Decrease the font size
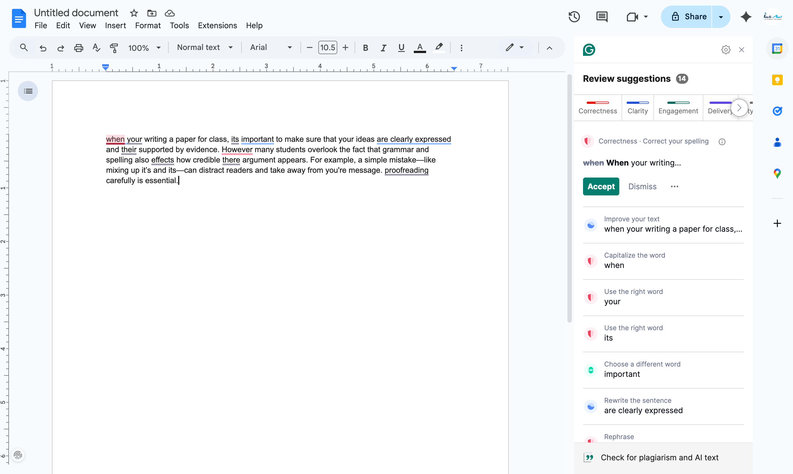The height and width of the screenshot is (474, 793). 309,47
